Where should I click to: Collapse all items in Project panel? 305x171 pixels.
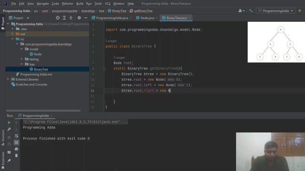tap(71, 18)
